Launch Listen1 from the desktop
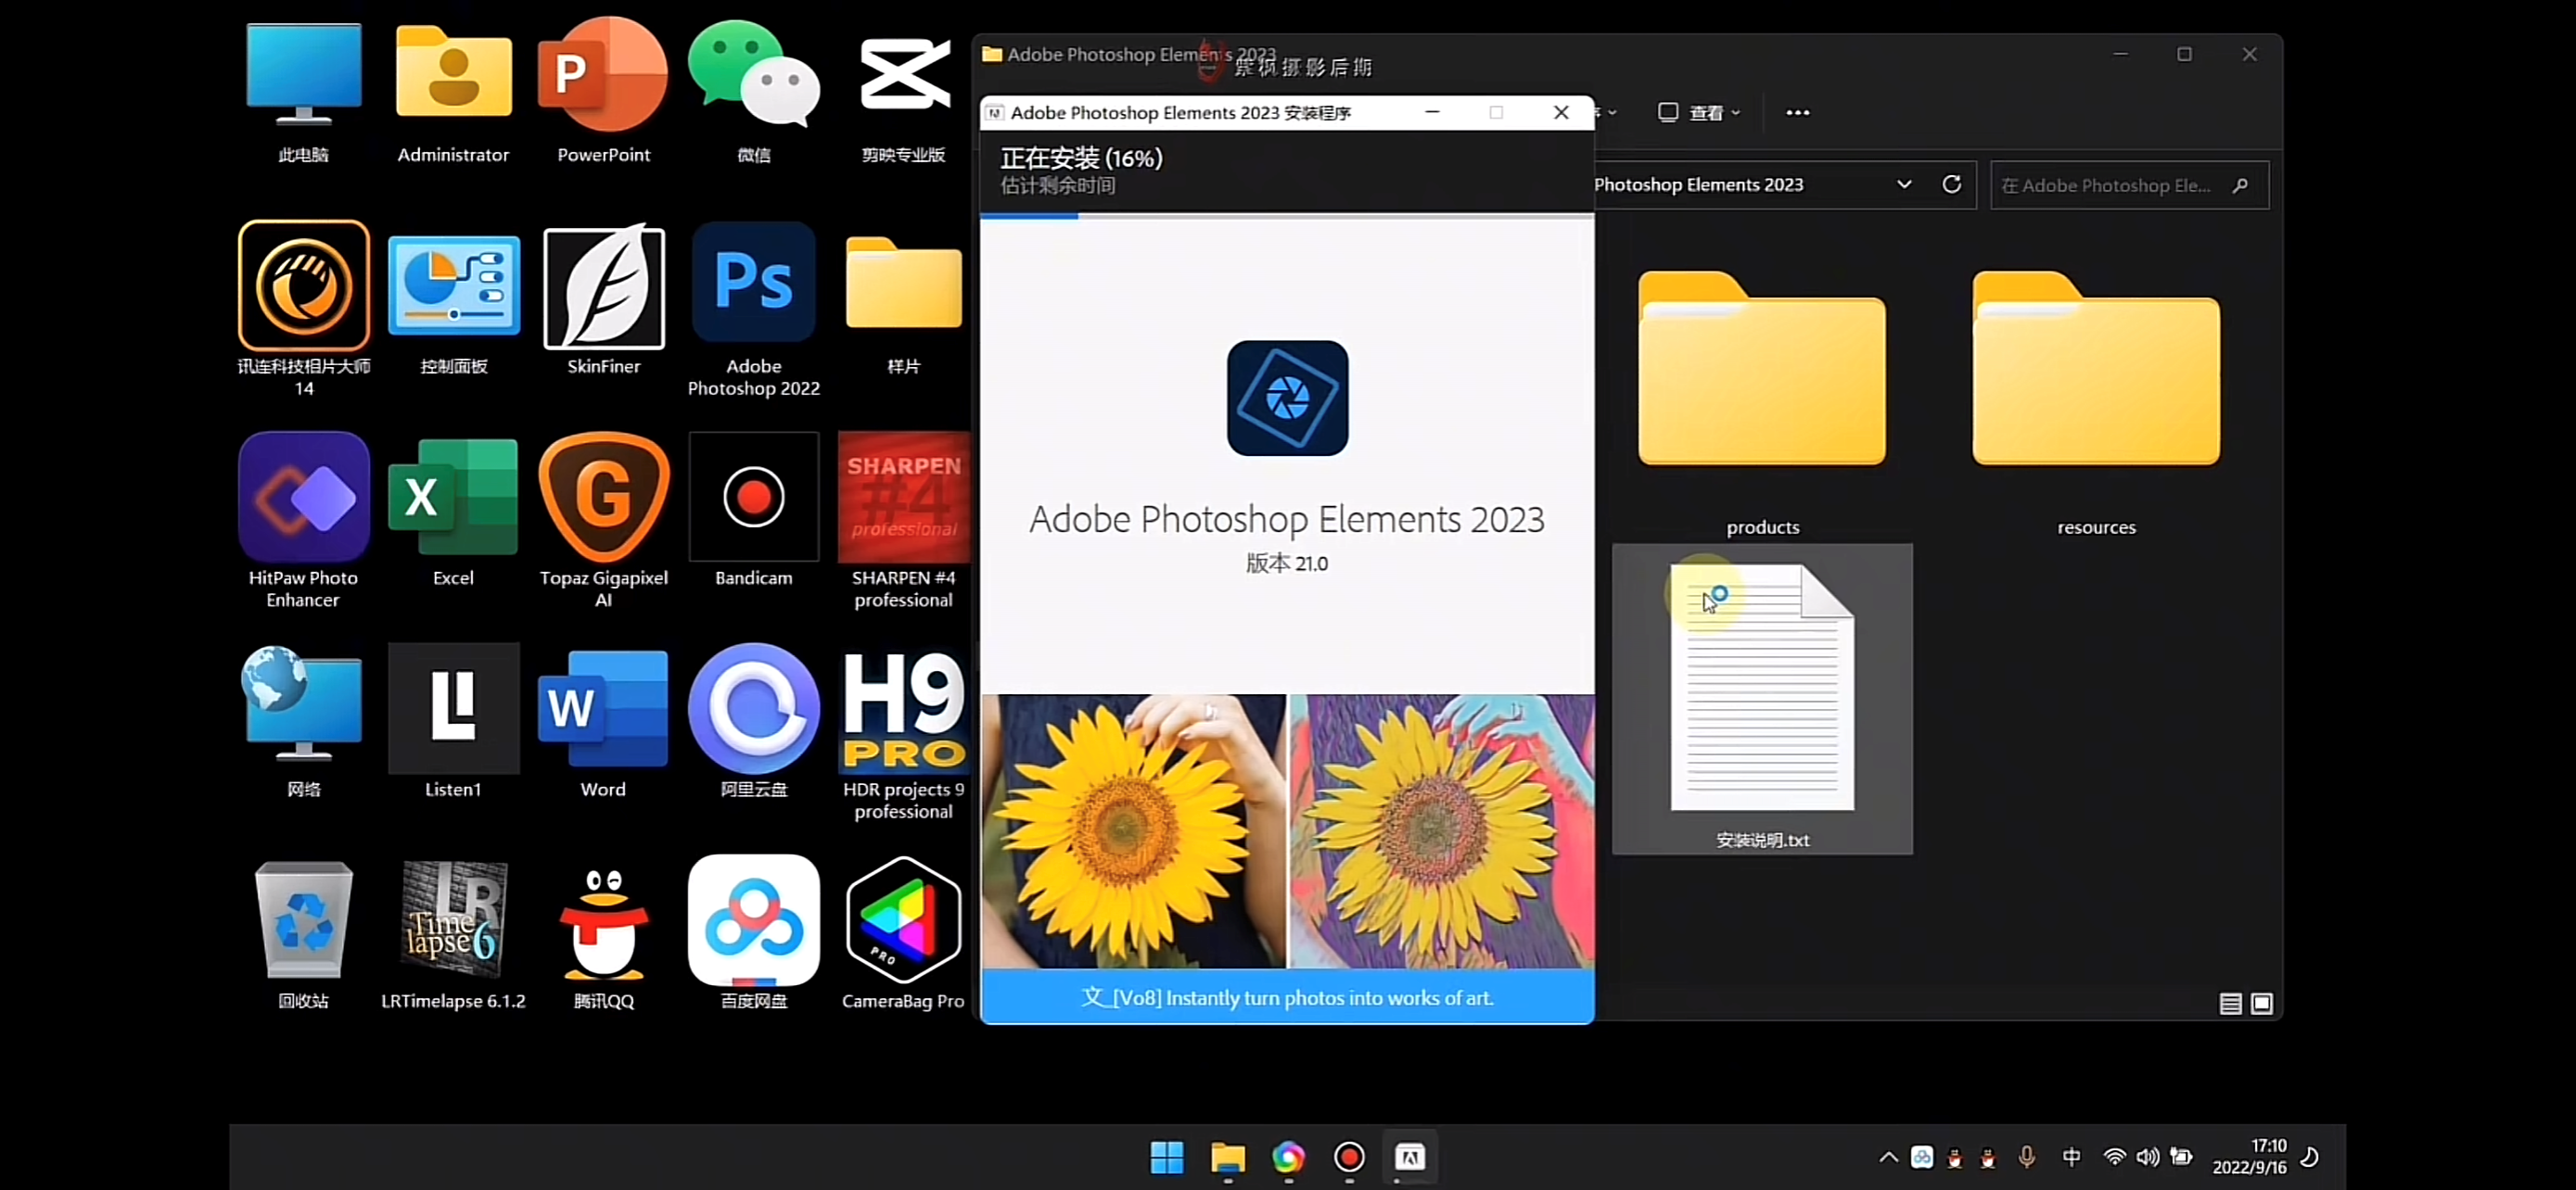The width and height of the screenshot is (2576, 1190). click(x=453, y=721)
